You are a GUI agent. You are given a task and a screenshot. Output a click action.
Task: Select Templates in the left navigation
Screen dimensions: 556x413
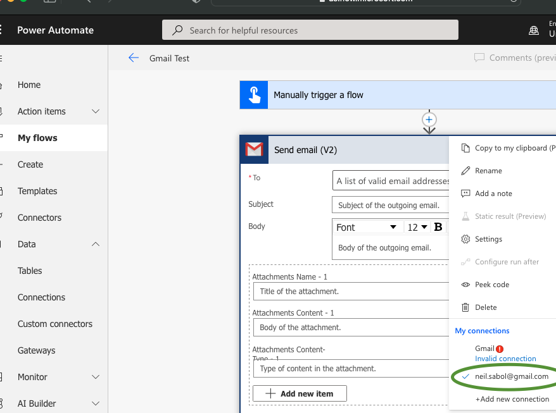(38, 191)
